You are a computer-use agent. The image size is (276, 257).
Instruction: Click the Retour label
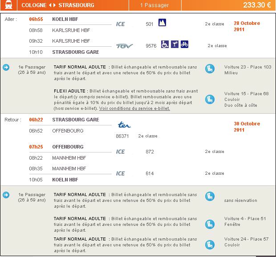[x=13, y=120]
